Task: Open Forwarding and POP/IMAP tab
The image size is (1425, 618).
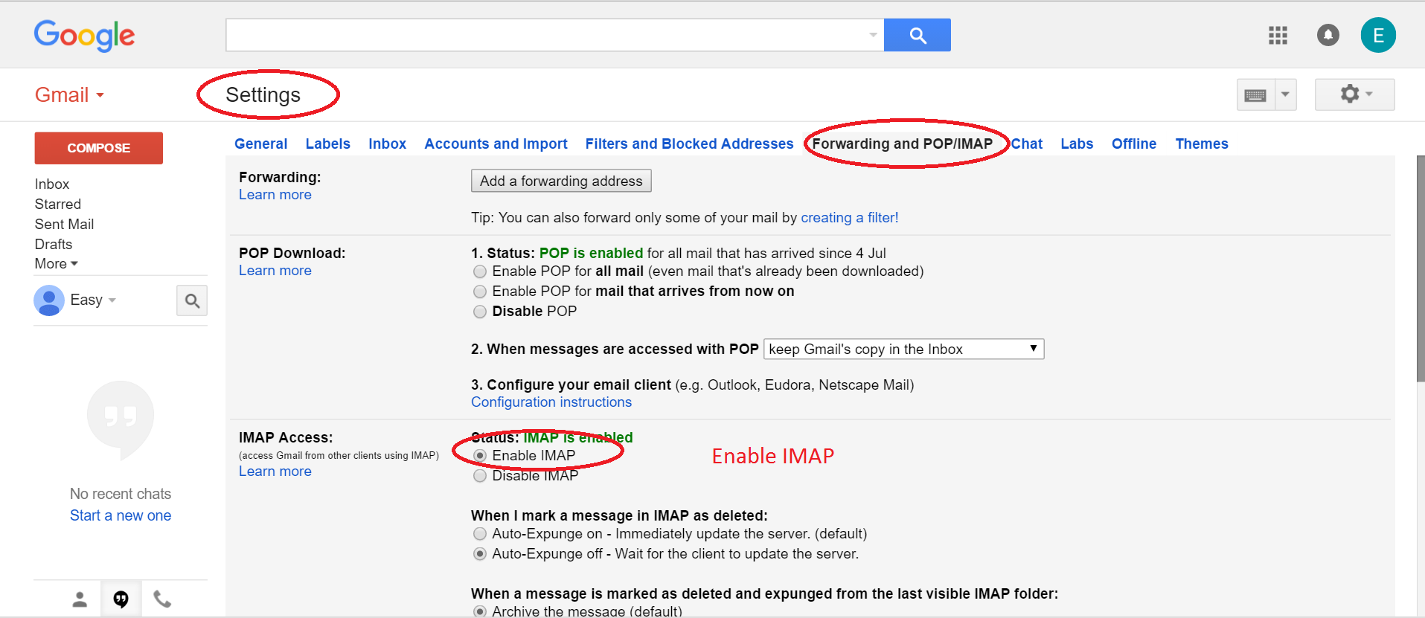Action: coord(902,144)
